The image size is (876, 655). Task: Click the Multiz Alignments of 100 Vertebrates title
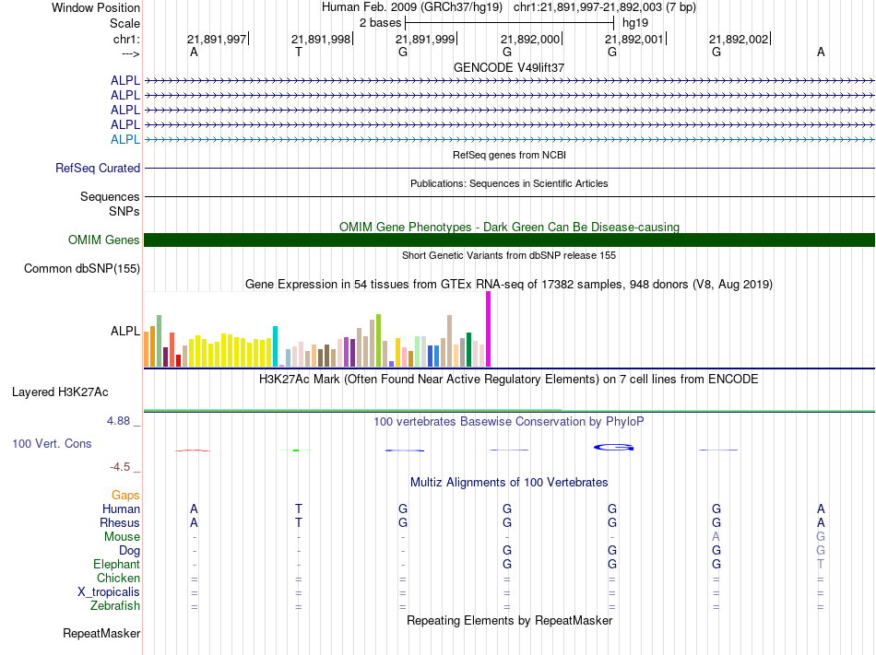pyautogui.click(x=509, y=483)
